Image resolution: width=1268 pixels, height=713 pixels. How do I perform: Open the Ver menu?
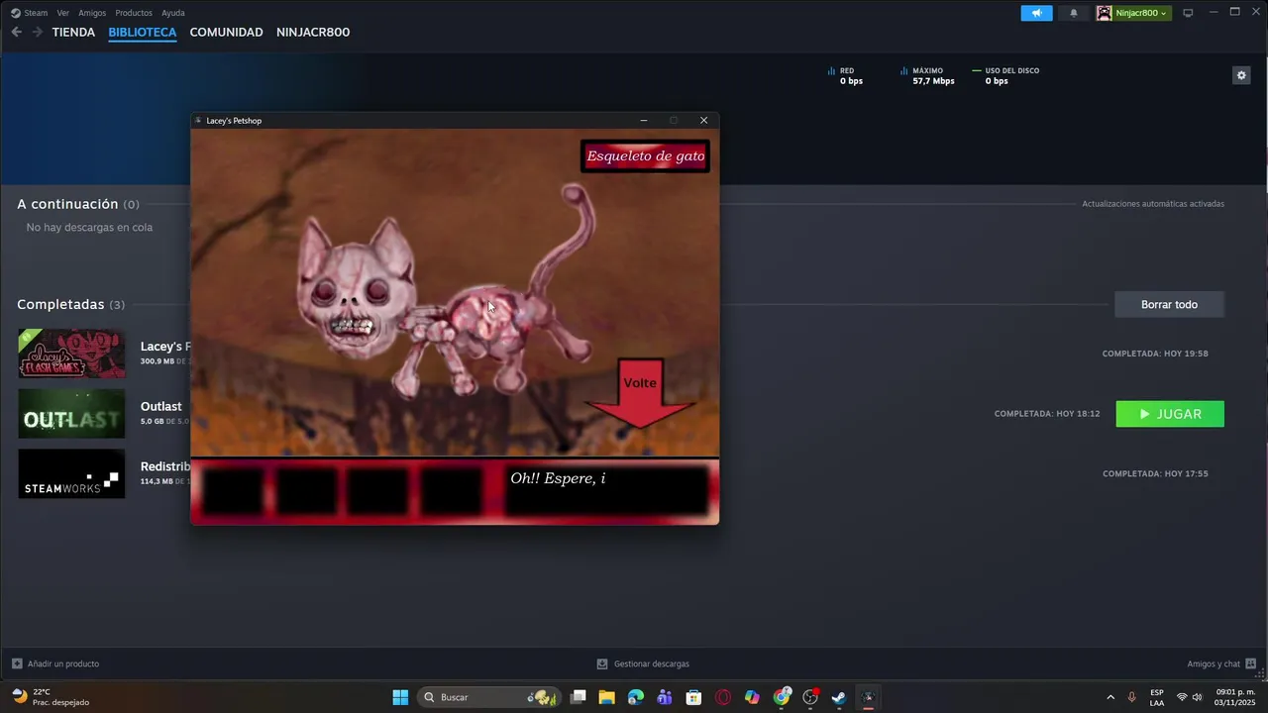coord(63,13)
